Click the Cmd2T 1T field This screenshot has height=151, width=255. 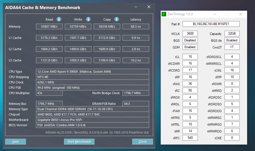point(232,47)
